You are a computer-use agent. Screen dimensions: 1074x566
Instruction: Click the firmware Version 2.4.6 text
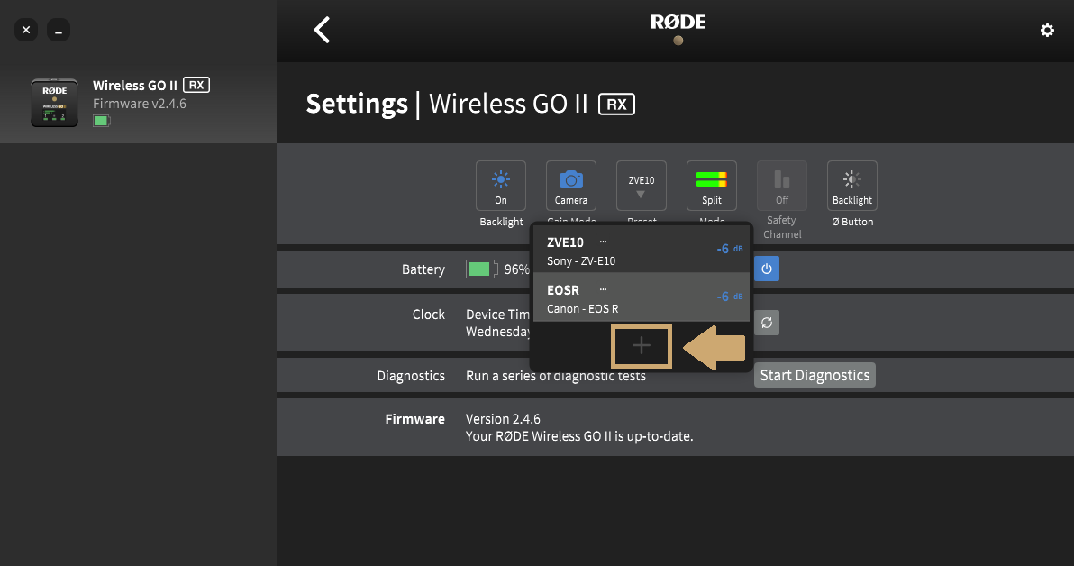coord(503,419)
